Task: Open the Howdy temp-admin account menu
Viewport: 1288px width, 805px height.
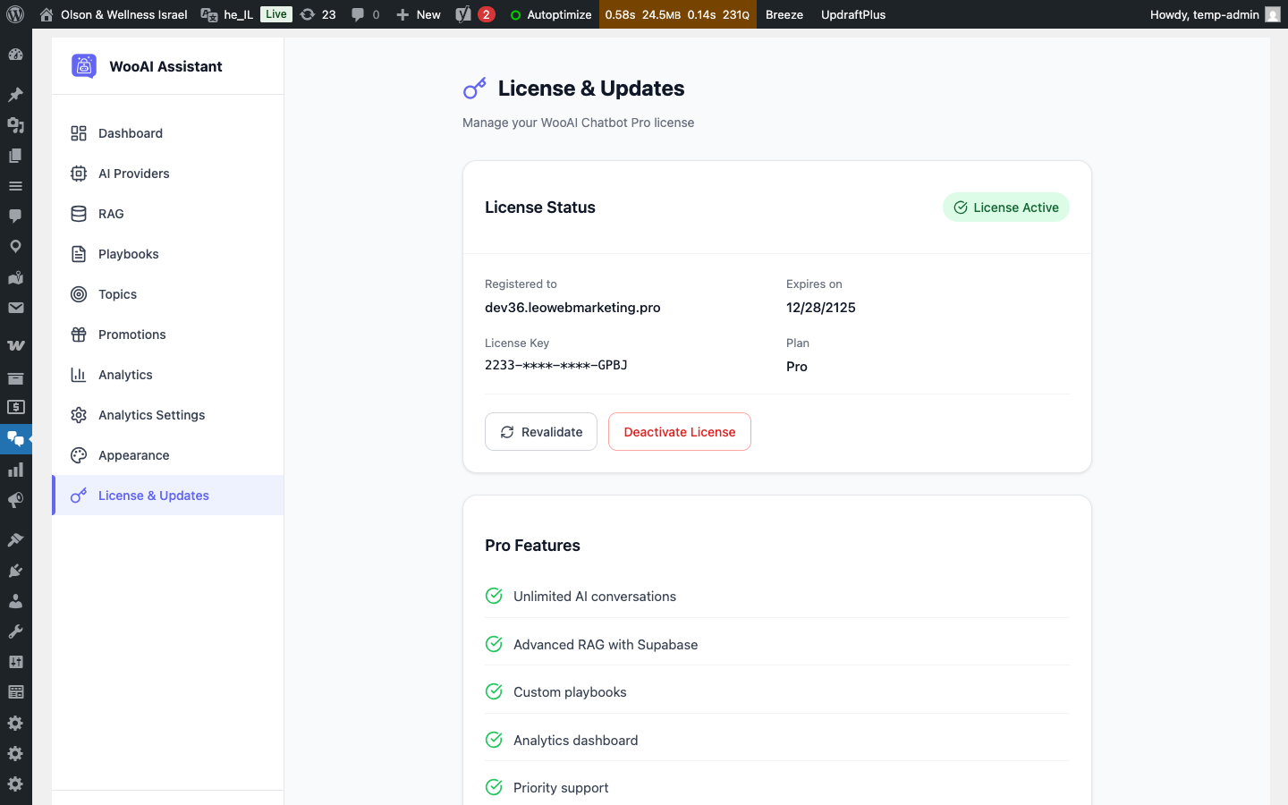Action: [x=1214, y=14]
